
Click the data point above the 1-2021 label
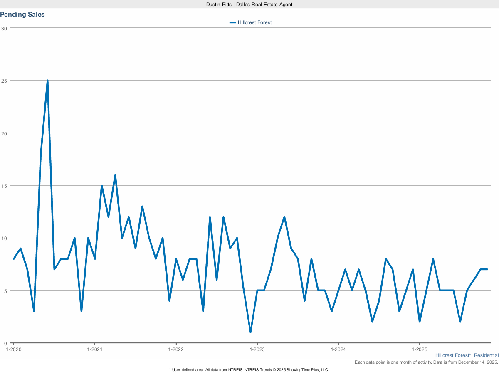pos(96,259)
